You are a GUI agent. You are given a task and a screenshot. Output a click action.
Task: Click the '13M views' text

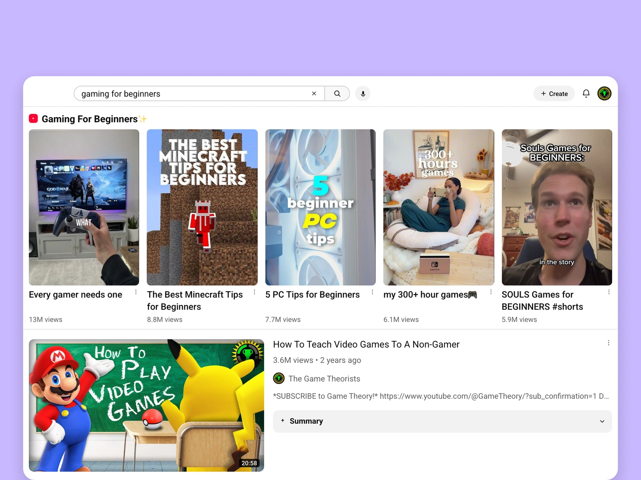[x=46, y=320]
